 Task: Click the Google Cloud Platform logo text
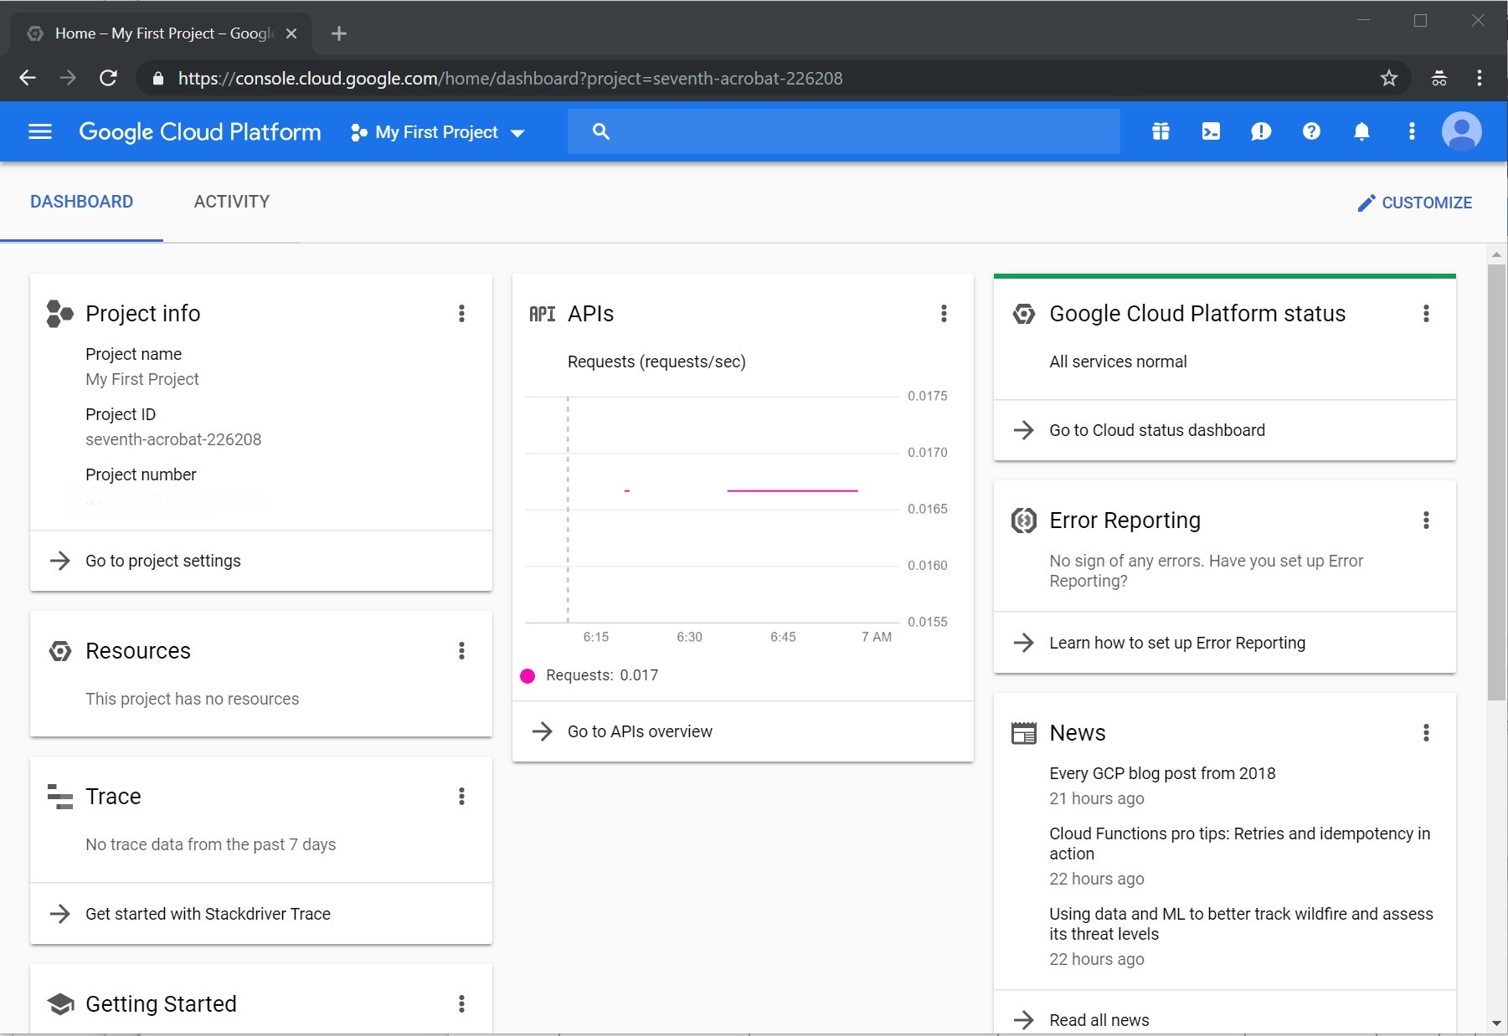point(200,132)
